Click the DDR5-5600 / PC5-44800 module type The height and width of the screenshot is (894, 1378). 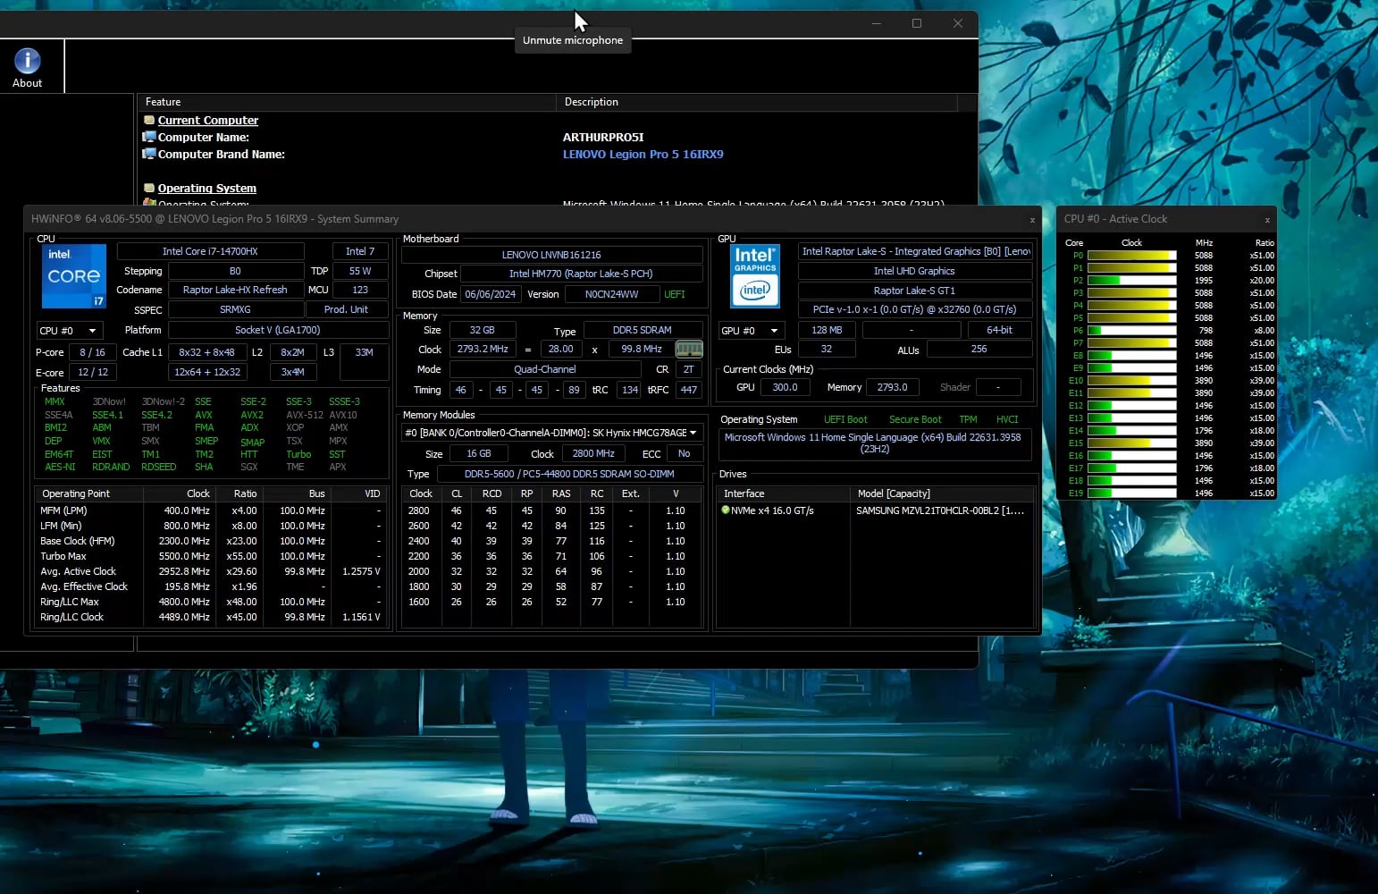tap(569, 474)
